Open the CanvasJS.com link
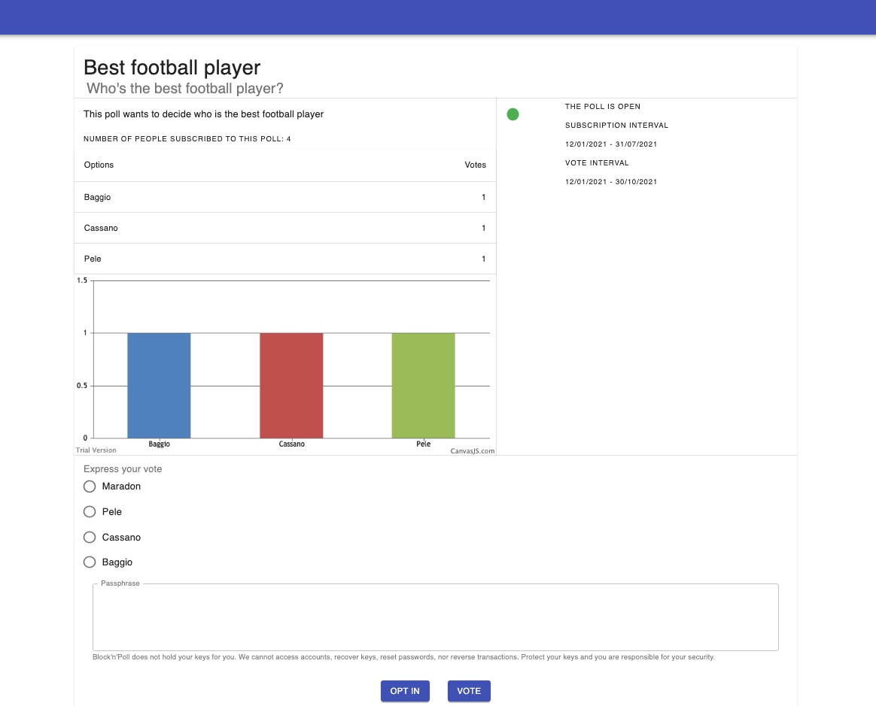Viewport: 876px width, 706px height. [x=471, y=450]
